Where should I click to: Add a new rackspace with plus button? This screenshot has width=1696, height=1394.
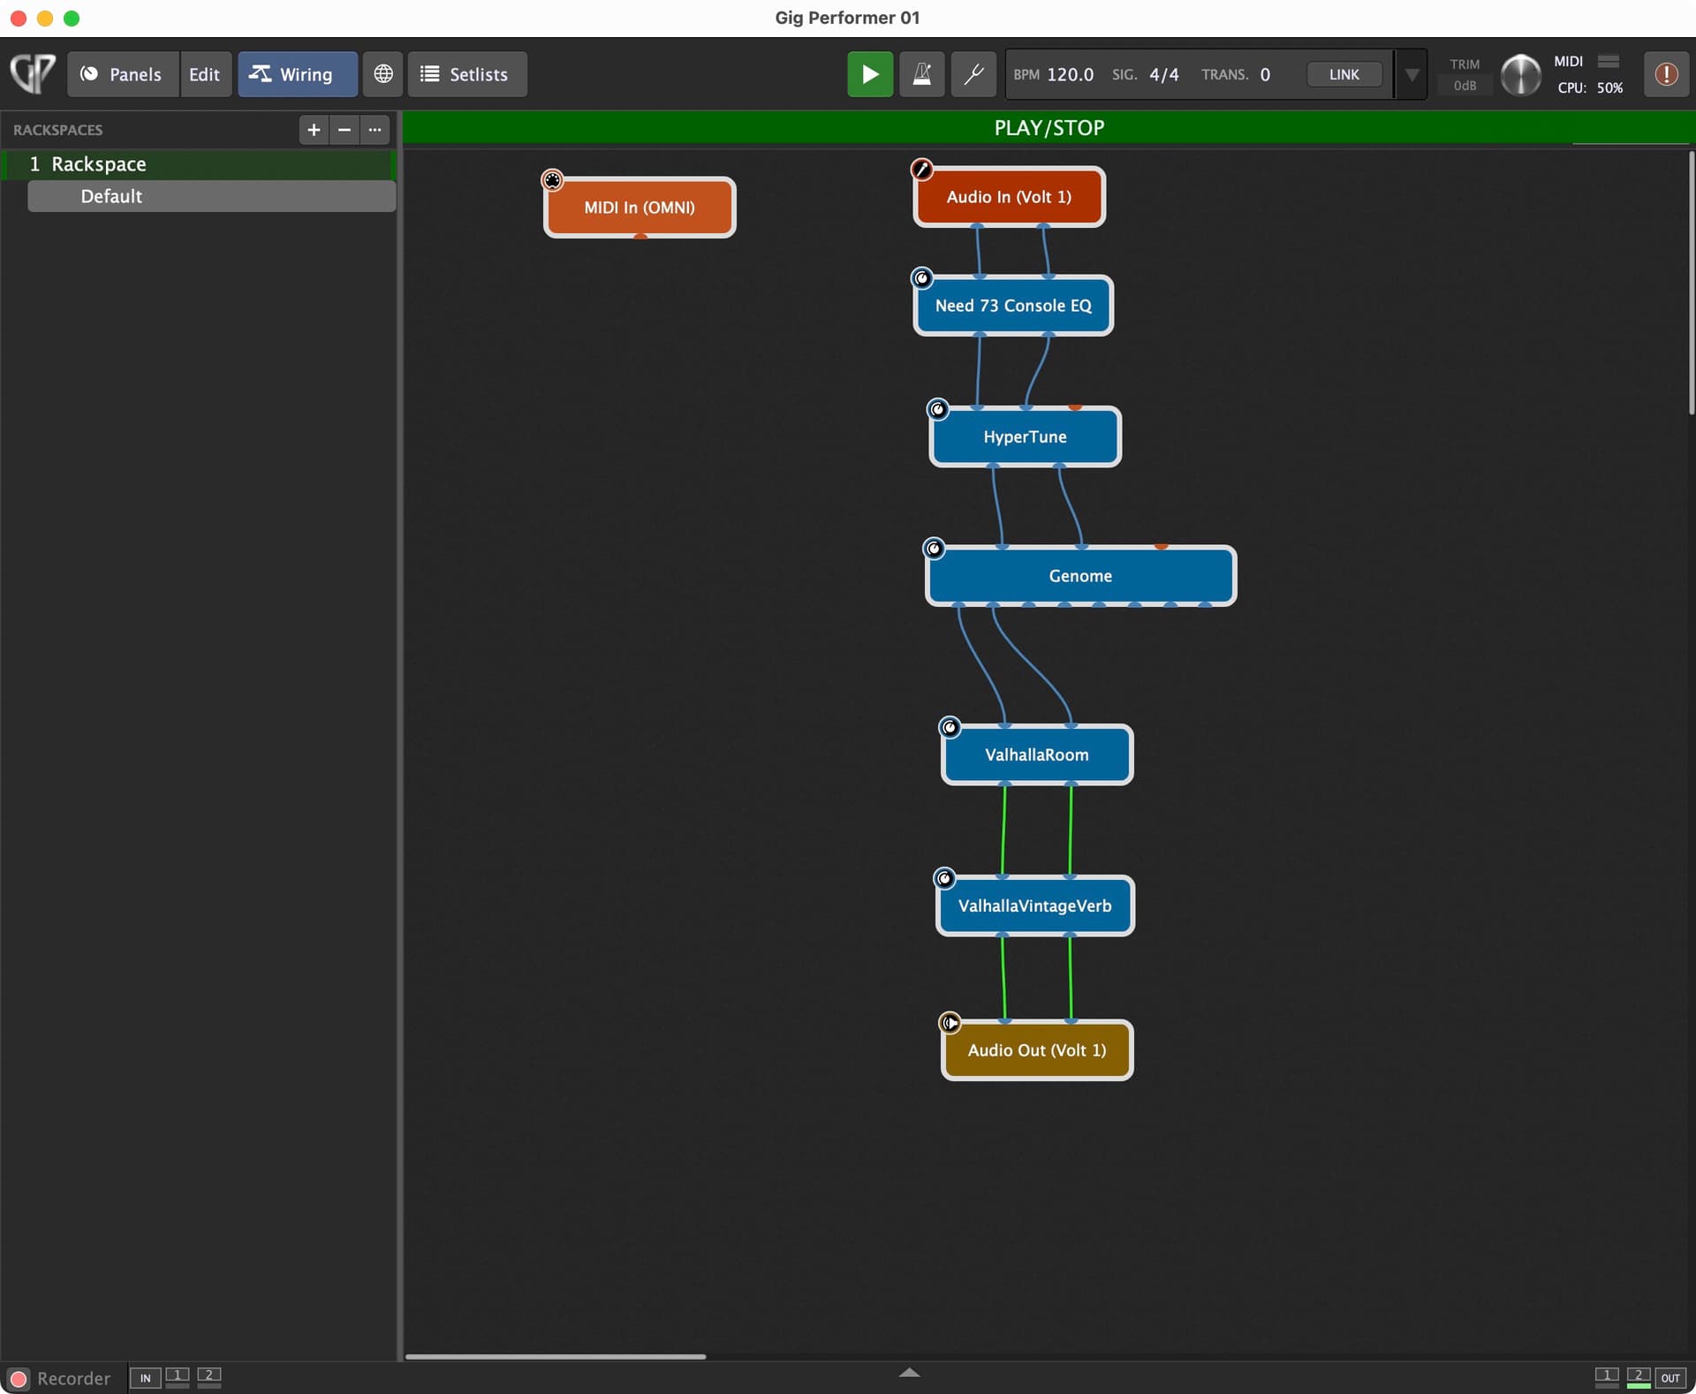[x=314, y=130]
